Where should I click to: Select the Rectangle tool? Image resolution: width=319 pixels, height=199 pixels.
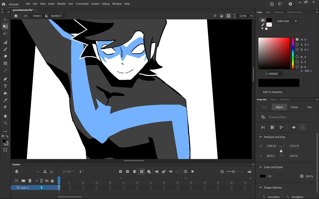pos(5,63)
